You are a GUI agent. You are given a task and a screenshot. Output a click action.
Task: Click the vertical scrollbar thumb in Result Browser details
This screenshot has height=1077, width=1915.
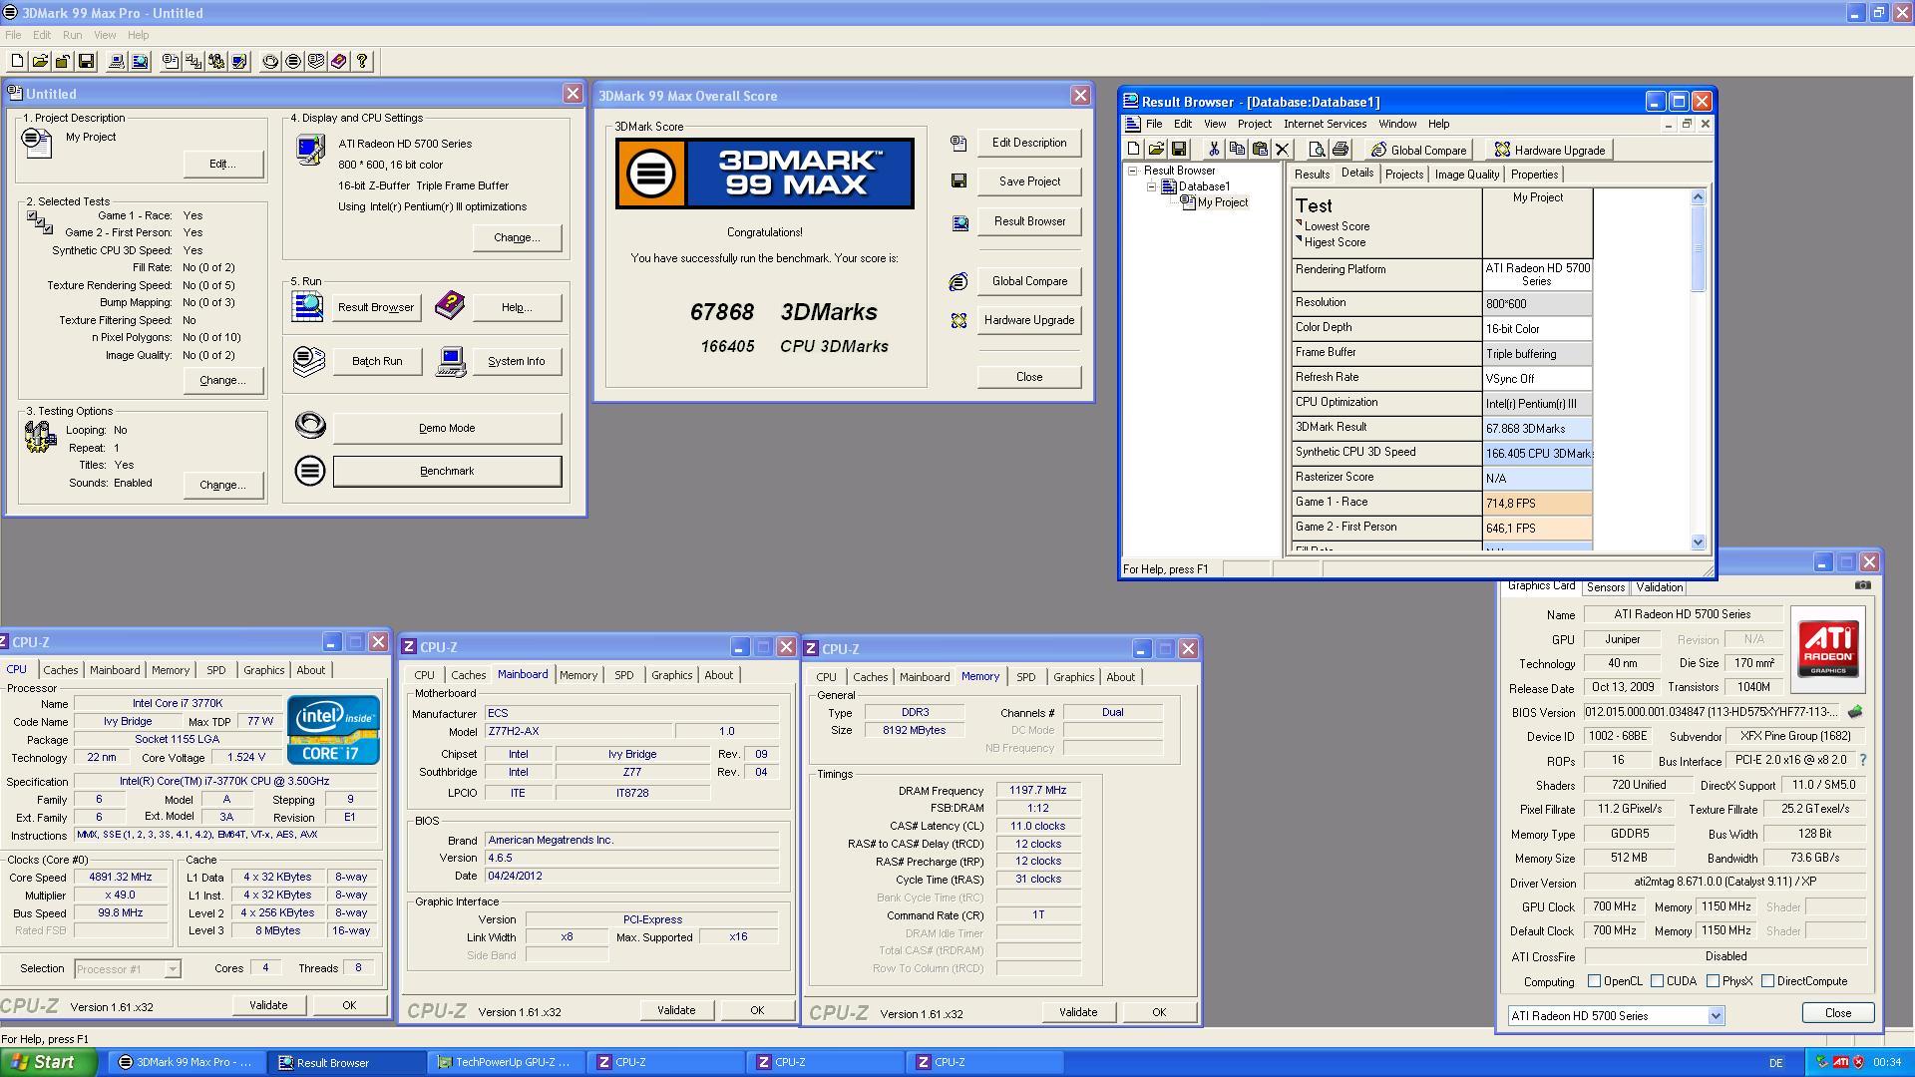1699,249
